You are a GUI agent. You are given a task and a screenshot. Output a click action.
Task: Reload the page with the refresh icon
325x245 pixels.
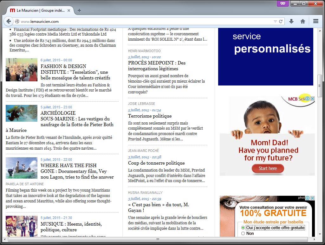pos(281,21)
